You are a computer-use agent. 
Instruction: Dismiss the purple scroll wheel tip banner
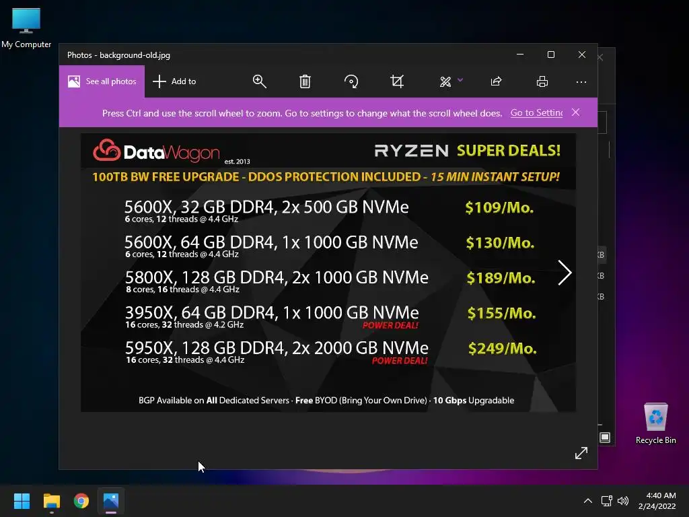576,112
